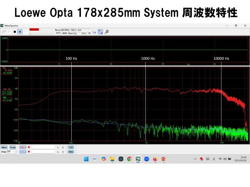Expand hidden icons in the system tray
250x187 pixels.
195,159
